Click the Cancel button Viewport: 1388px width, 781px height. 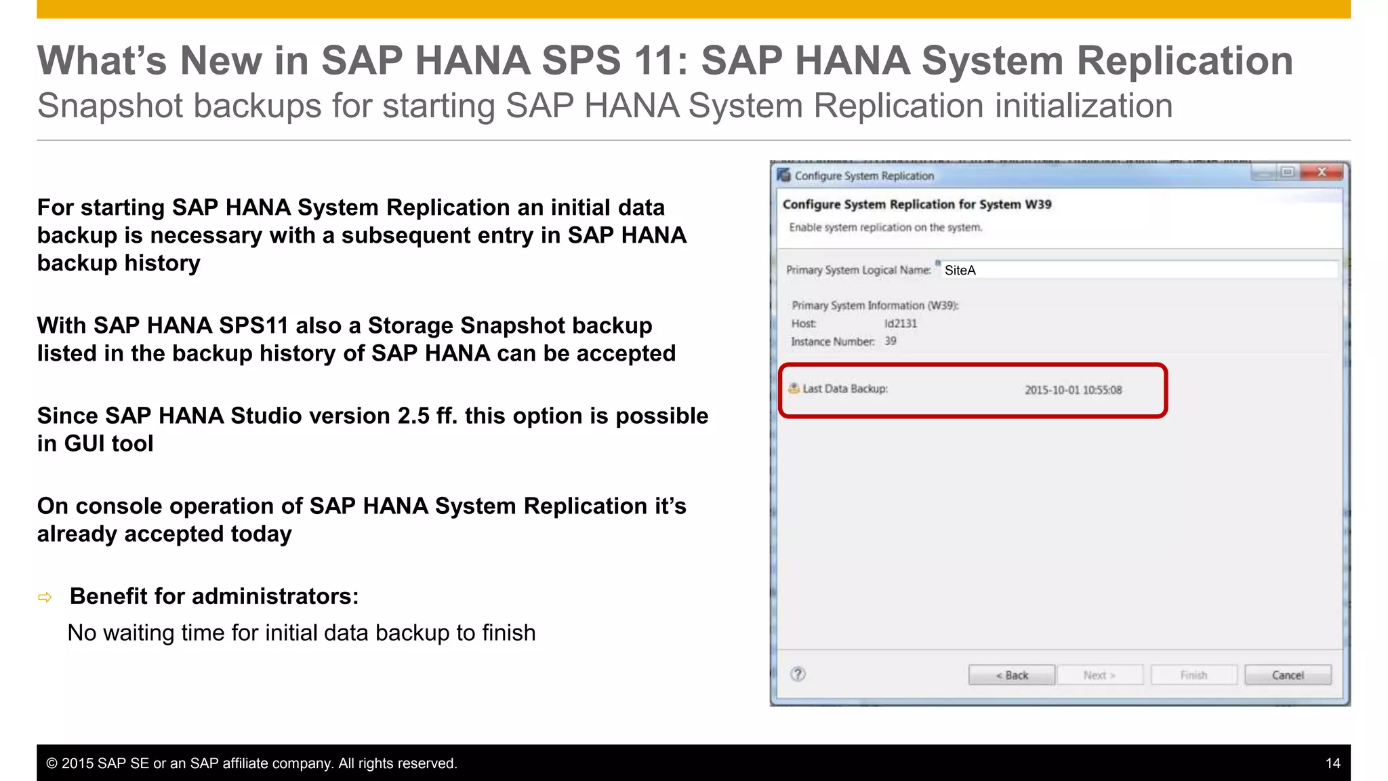(1288, 675)
